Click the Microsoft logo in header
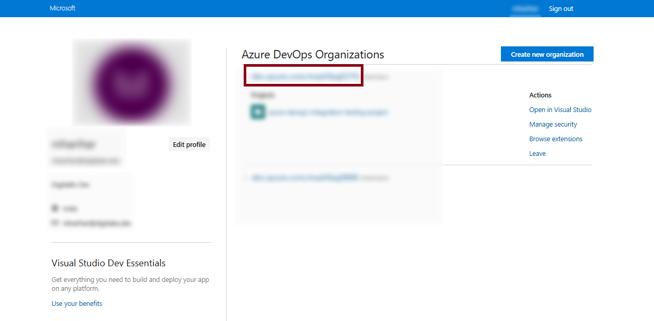This screenshot has height=321, width=654. [62, 8]
